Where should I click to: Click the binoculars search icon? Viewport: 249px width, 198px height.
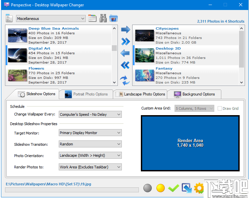click(x=103, y=18)
